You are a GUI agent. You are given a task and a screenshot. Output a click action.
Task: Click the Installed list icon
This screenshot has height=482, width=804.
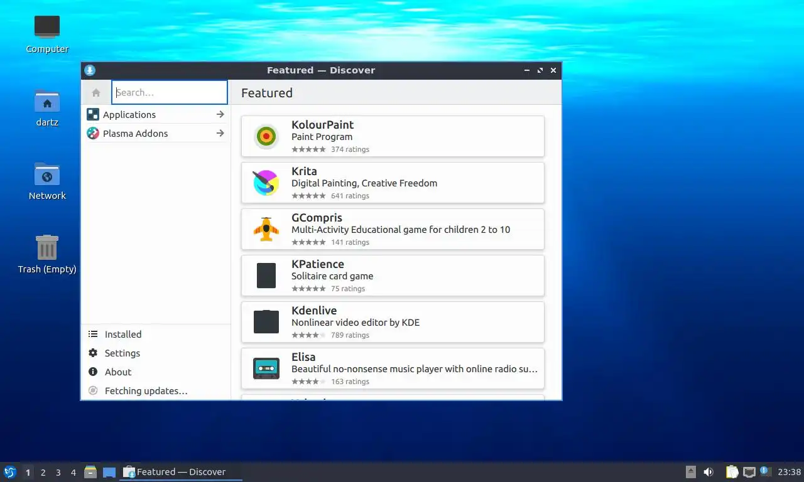(93, 334)
